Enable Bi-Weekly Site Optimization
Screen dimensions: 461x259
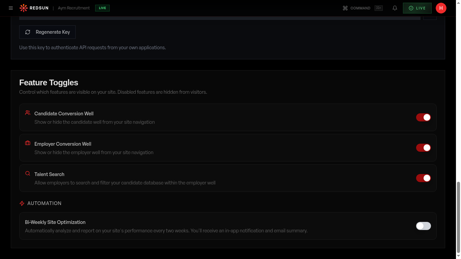[423, 226]
